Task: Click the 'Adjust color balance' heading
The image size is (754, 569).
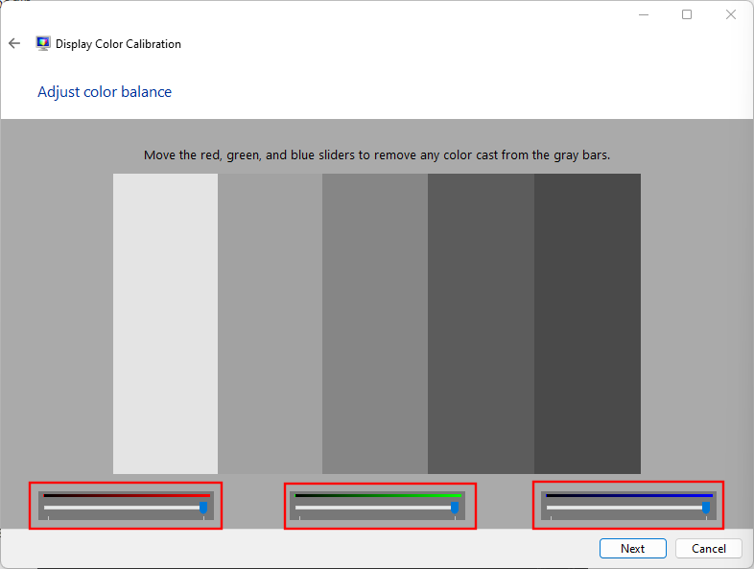Action: (105, 92)
